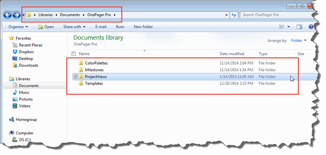Sort by Type column header
326x155 pixels.
point(263,54)
